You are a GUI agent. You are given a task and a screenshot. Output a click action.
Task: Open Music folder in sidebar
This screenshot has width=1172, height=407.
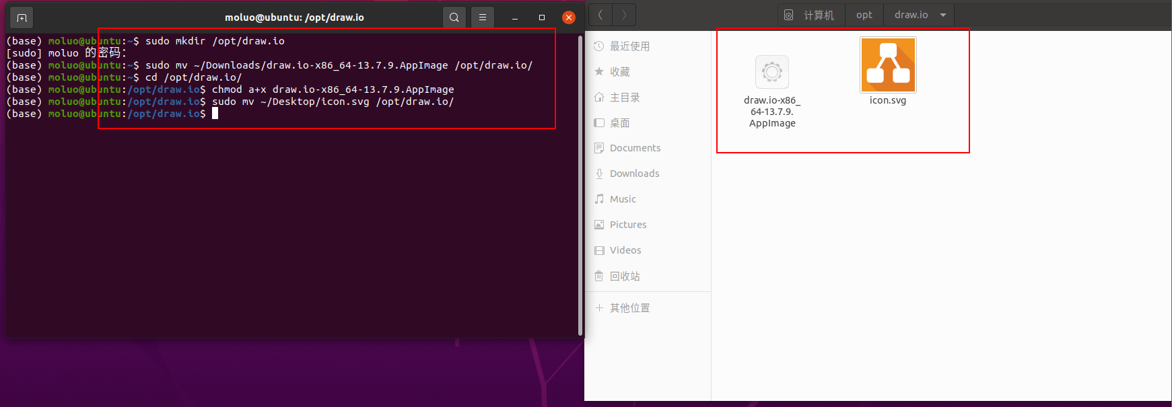click(x=648, y=199)
